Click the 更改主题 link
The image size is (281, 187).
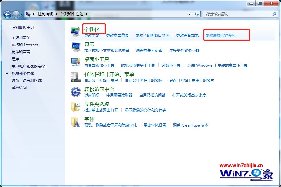(92, 36)
